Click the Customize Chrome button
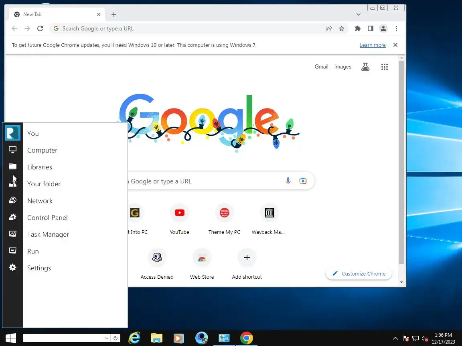The width and height of the screenshot is (462, 346). tap(359, 274)
